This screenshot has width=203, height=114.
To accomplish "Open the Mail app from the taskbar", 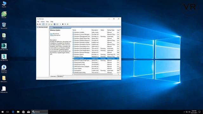I will (x=29, y=112).
